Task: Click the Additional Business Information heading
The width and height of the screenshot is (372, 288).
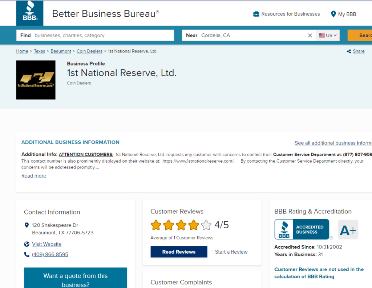Action: click(x=70, y=142)
